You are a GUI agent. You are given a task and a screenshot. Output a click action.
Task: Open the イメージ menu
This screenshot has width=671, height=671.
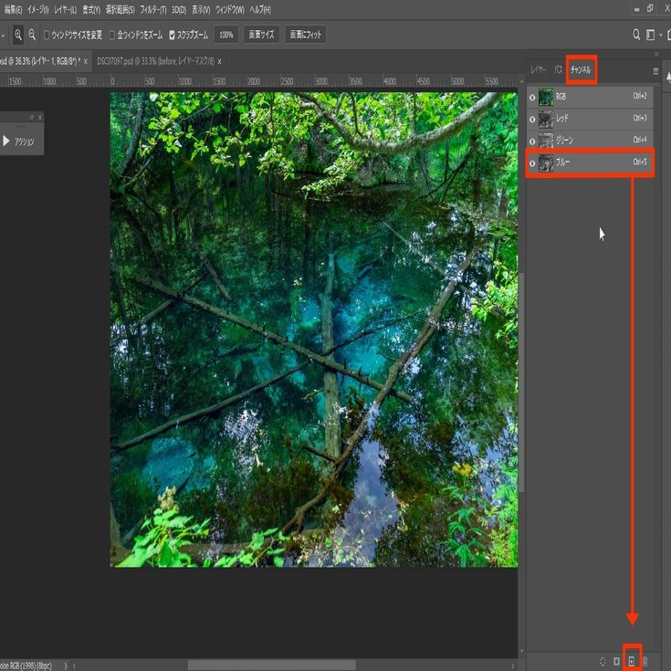coord(38,9)
